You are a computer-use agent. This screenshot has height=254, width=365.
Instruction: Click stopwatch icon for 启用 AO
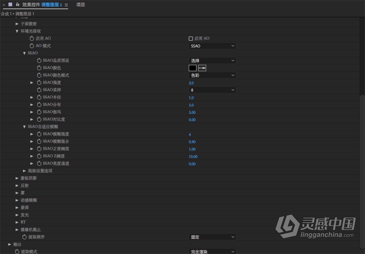(32, 38)
